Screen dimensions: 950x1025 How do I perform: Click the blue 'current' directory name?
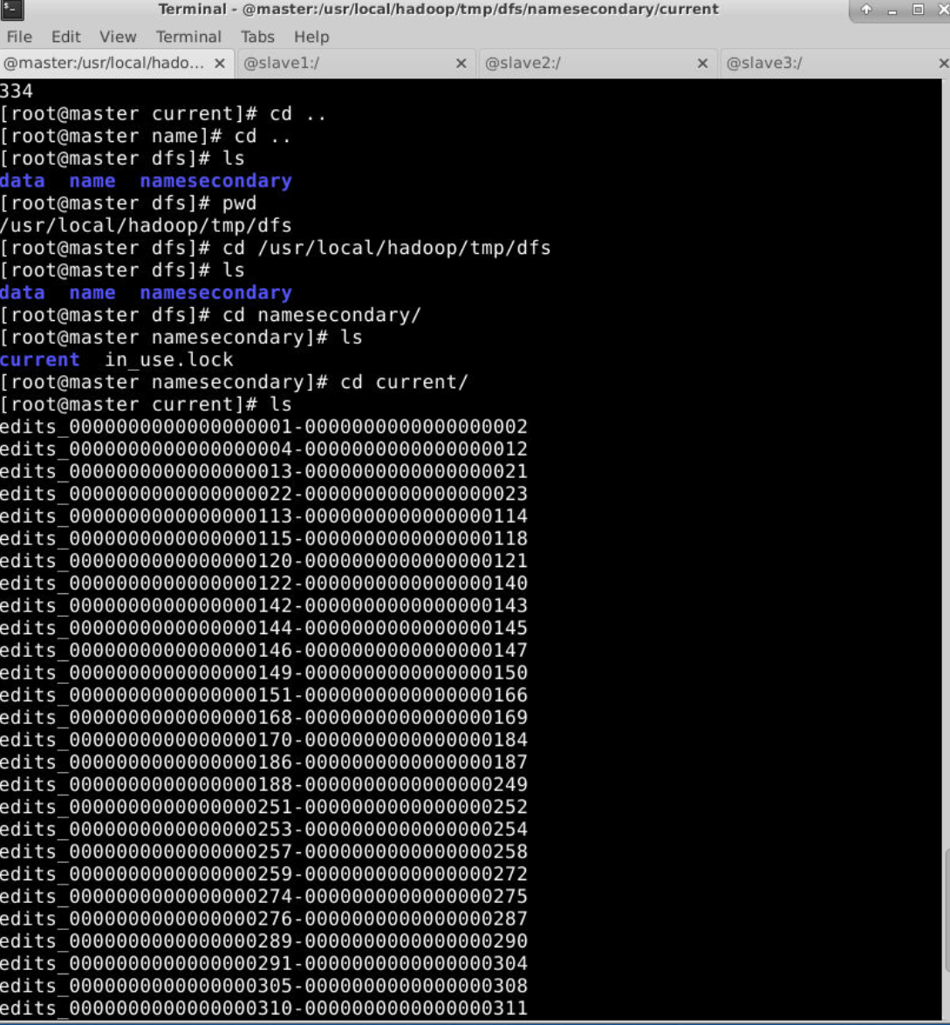tap(38, 359)
